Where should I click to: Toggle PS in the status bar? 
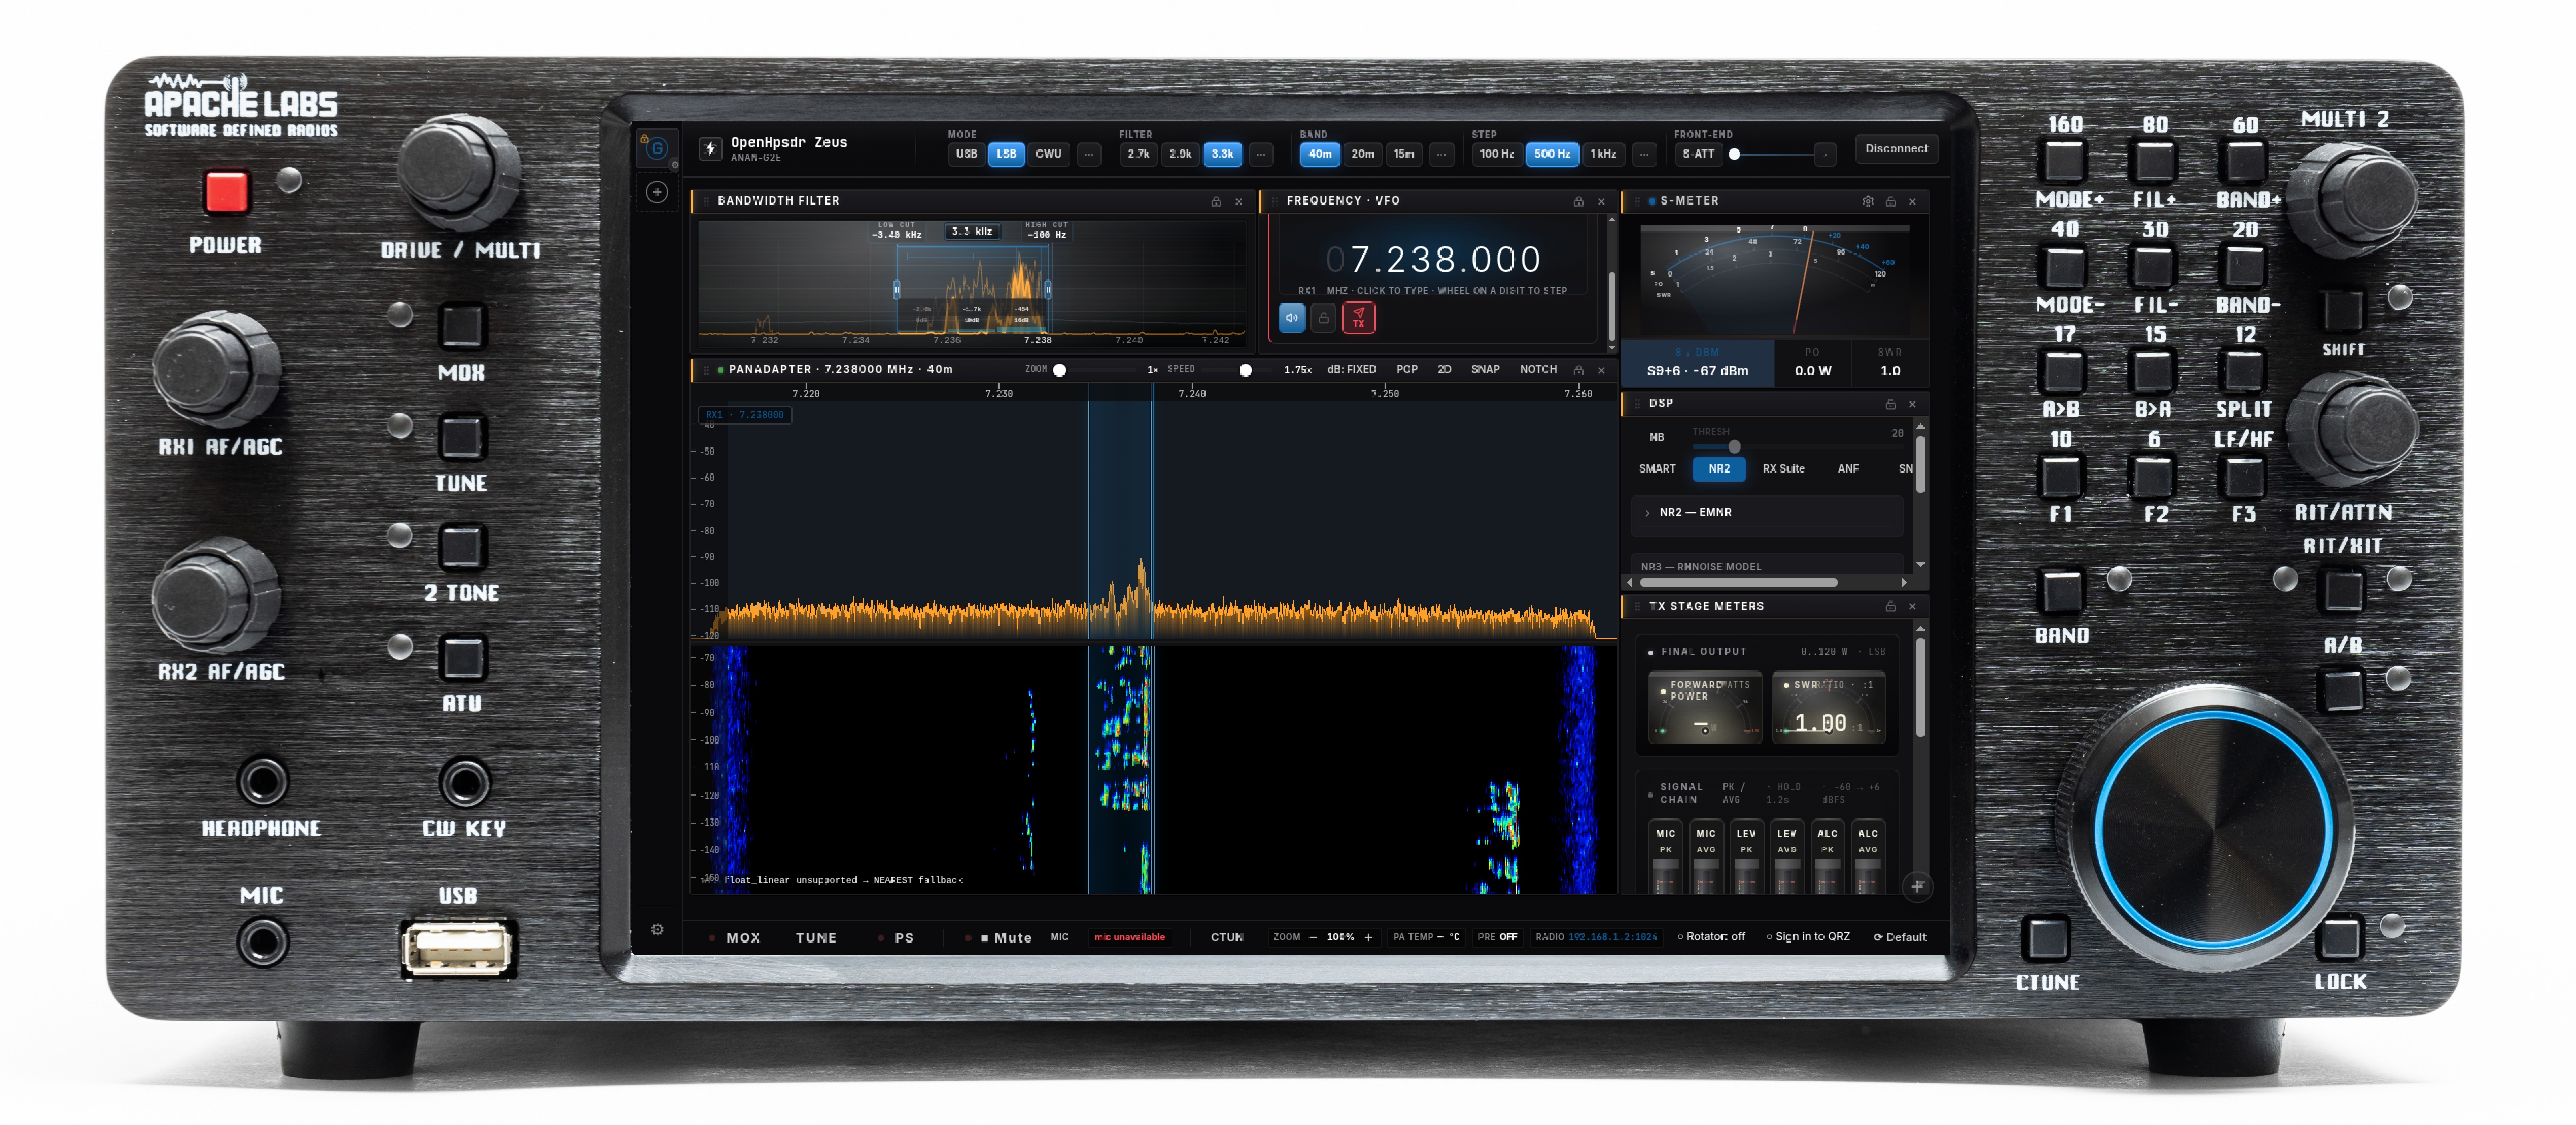pos(896,938)
